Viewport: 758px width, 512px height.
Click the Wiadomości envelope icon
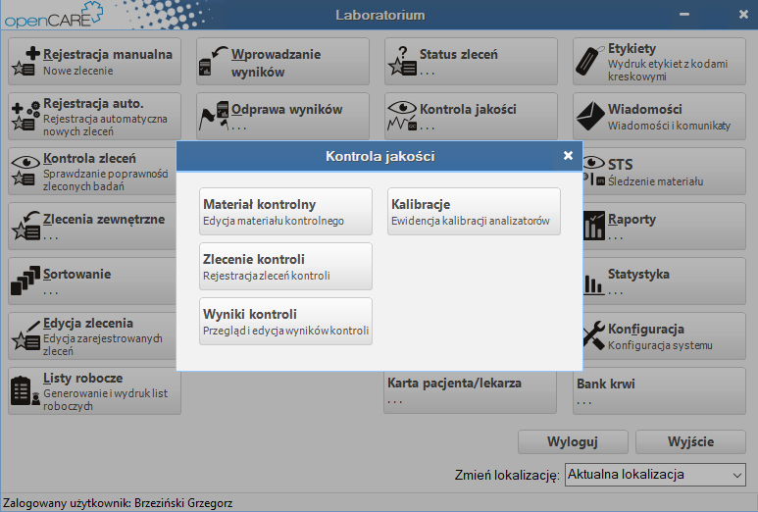click(590, 116)
